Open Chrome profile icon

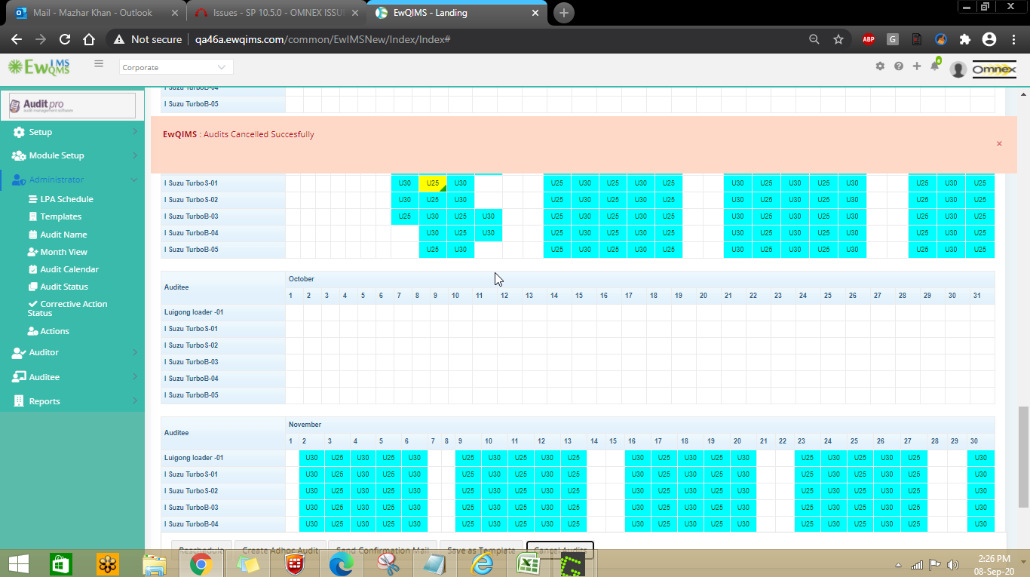click(x=989, y=39)
